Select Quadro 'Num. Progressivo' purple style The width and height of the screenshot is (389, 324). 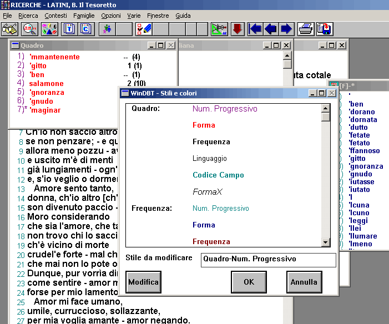[225, 109]
